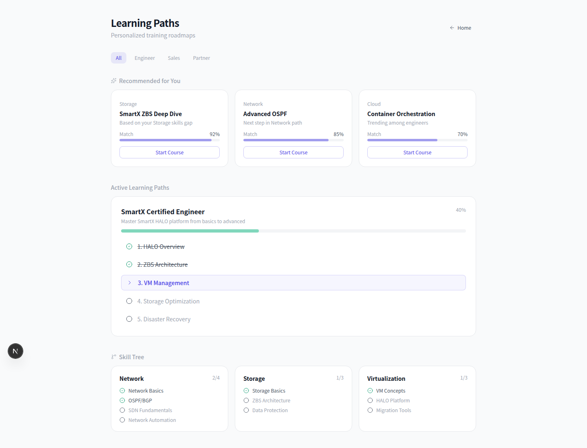Click the sparkle icon next to Recommended for You
The height and width of the screenshot is (448, 587).
114,81
